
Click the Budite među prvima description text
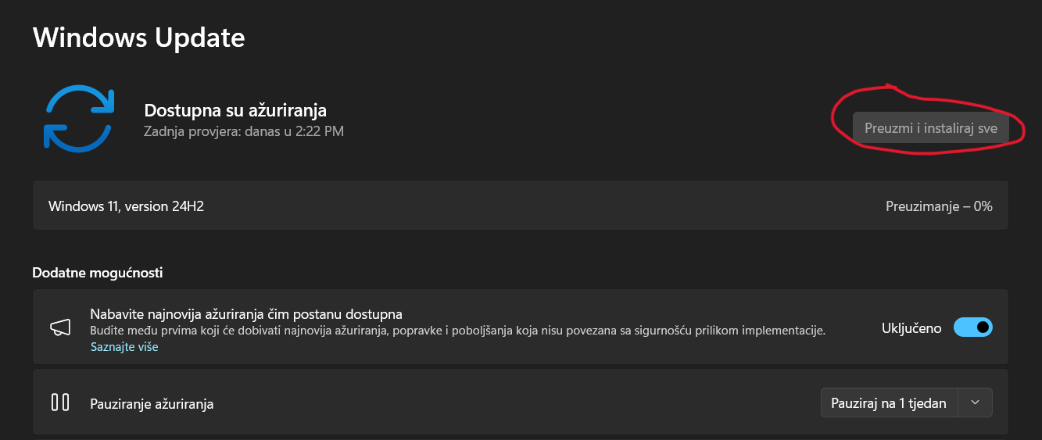point(458,331)
